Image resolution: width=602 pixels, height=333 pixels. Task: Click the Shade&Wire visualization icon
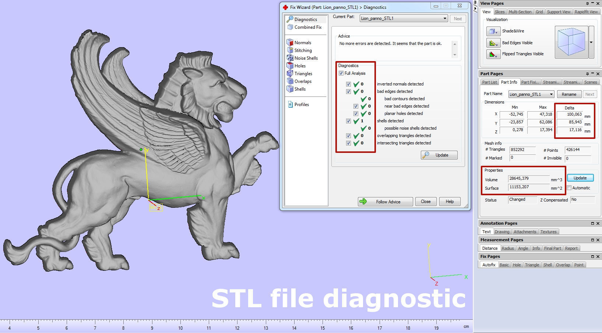tap(493, 31)
